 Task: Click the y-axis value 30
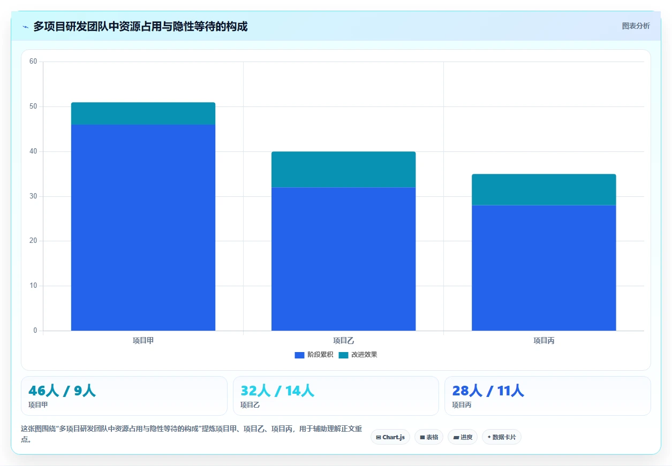33,196
